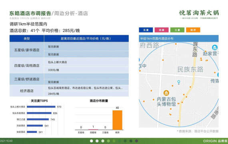The height and width of the screenshot is (144, 228).
Task: Click the 五星级/豪华酒店 row label
Action: [27, 50]
